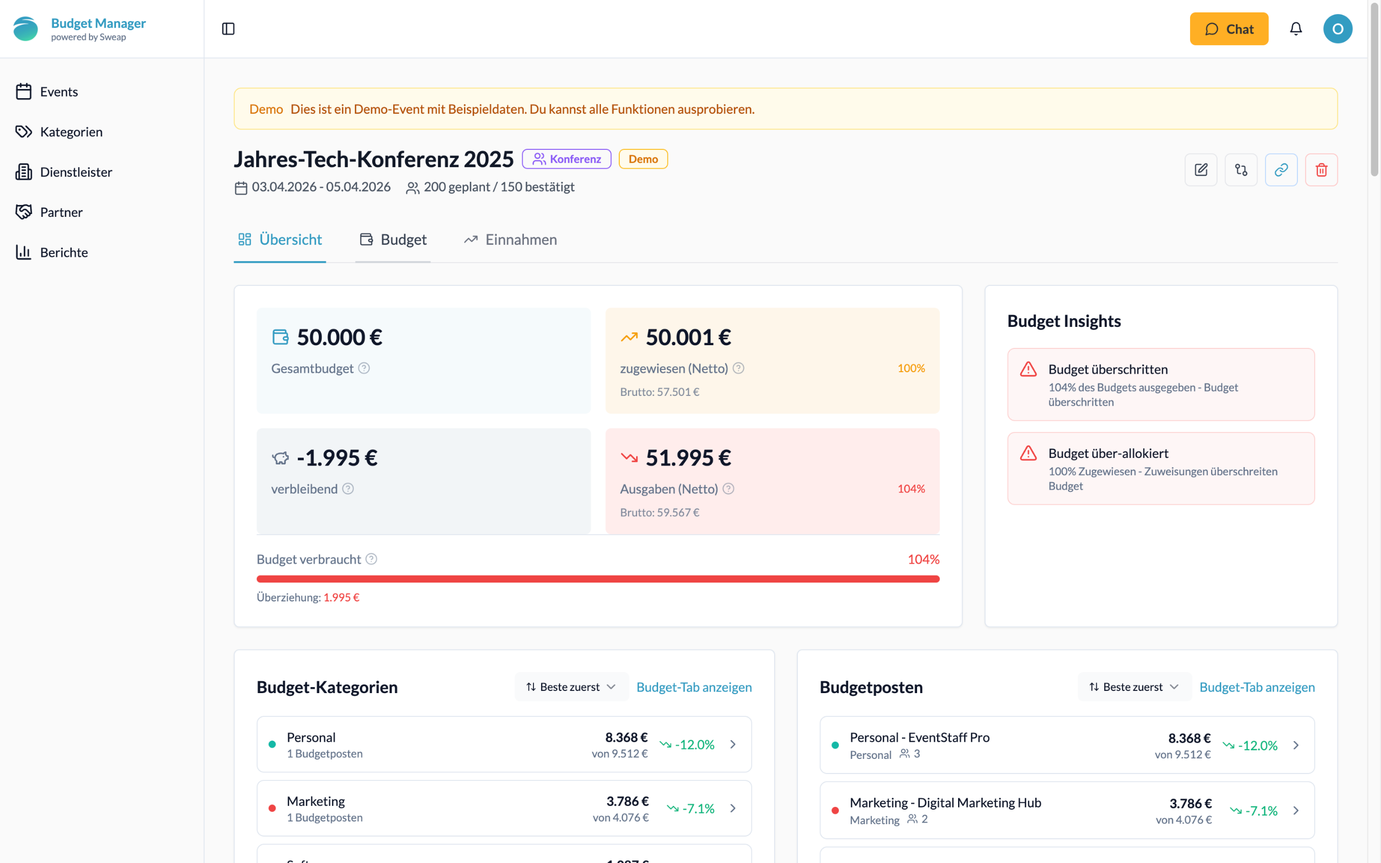
Task: Open Dienstleister in the sidebar
Action: pos(76,172)
